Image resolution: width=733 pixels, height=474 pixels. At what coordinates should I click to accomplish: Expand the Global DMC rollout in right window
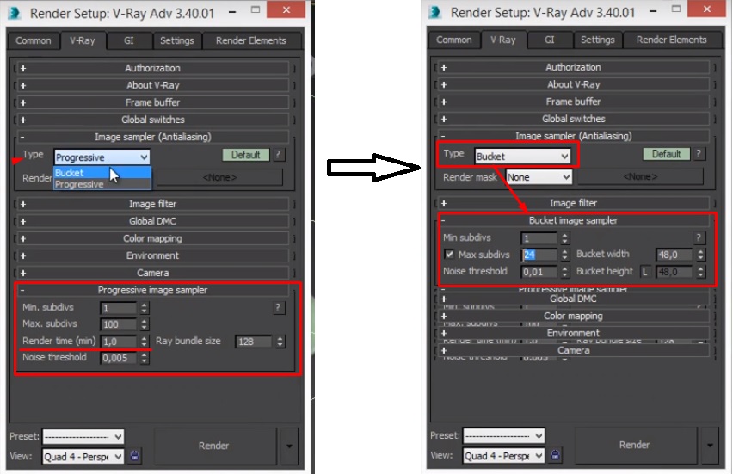click(x=574, y=299)
